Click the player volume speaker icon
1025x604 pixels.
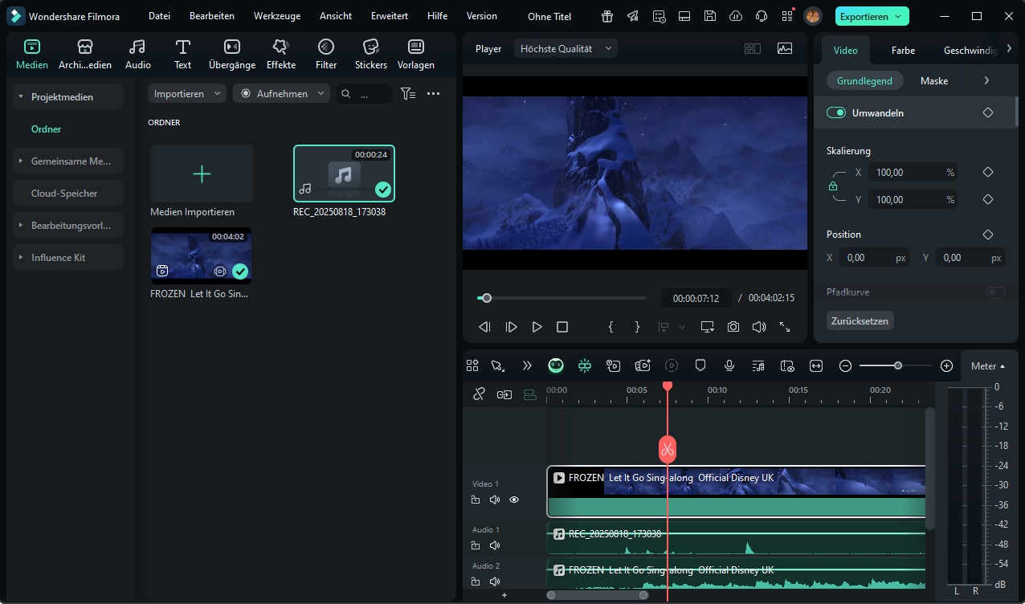tap(759, 327)
